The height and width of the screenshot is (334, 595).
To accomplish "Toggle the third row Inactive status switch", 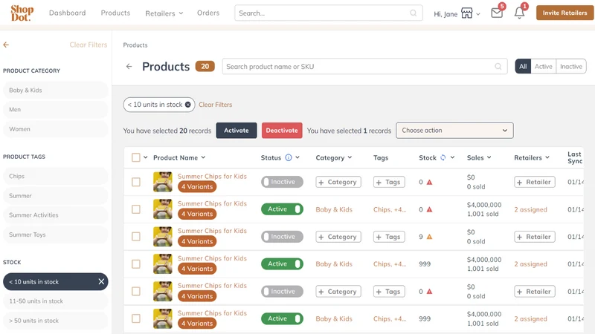I will (x=282, y=237).
